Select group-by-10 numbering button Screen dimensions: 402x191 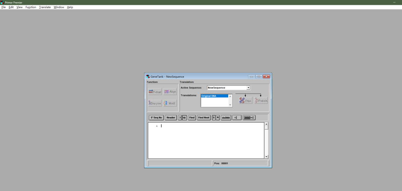pos(184,118)
